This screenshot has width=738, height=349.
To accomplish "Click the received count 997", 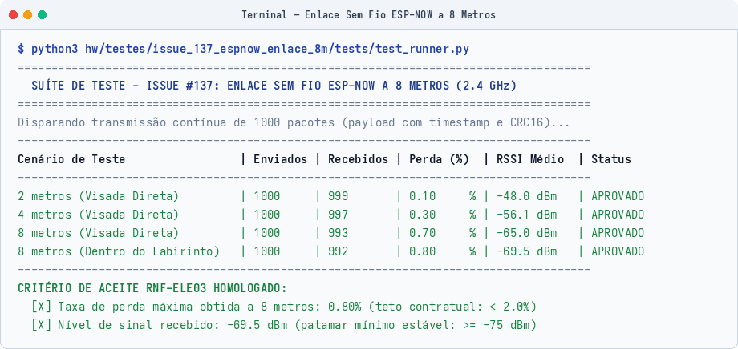I will coord(339,215).
